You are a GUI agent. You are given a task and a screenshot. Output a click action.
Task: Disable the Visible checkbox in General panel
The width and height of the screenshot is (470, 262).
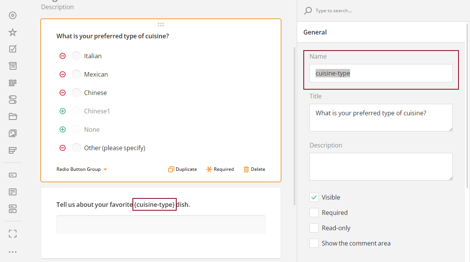314,197
